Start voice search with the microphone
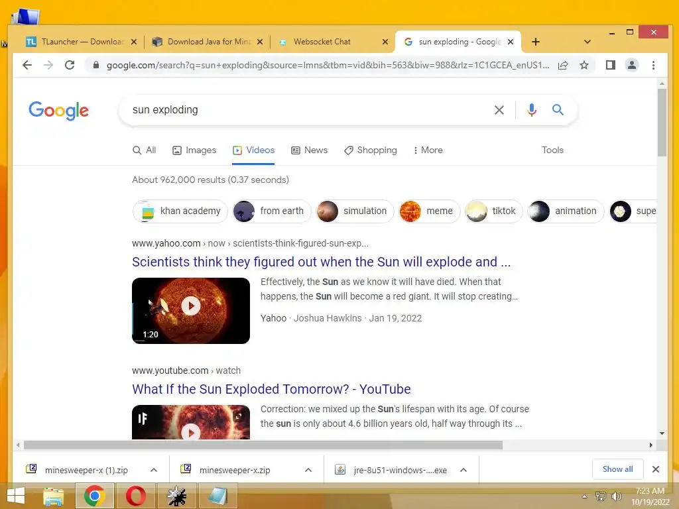This screenshot has width=679, height=509. click(532, 110)
